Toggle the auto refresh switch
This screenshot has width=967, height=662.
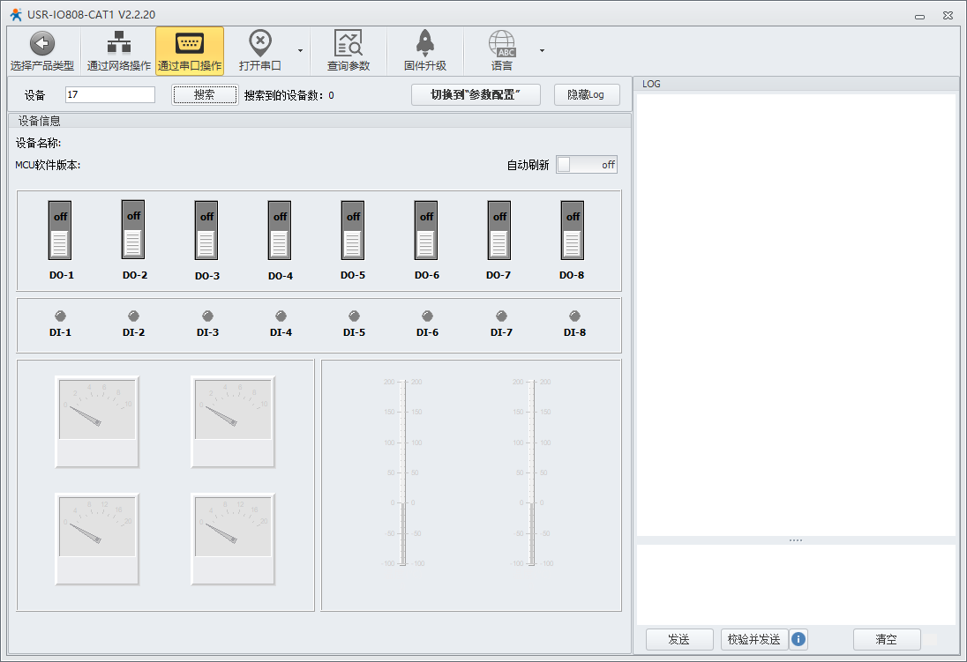[587, 165]
